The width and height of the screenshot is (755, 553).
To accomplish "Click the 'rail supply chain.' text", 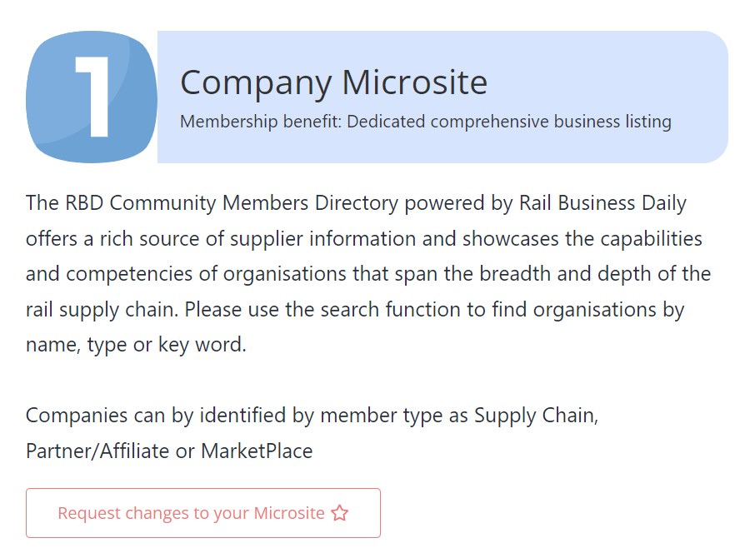I will tap(102, 310).
